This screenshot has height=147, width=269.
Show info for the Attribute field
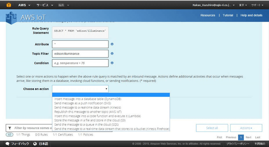(112, 44)
